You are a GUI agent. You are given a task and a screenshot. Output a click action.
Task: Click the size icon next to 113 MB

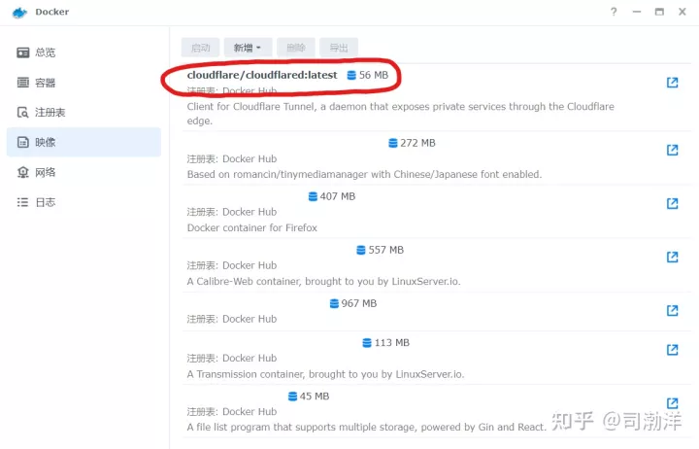pyautogui.click(x=367, y=343)
